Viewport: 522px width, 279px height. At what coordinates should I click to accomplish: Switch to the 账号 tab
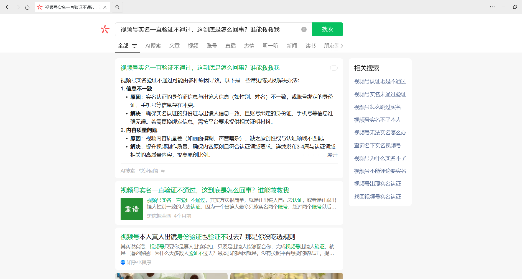click(212, 46)
